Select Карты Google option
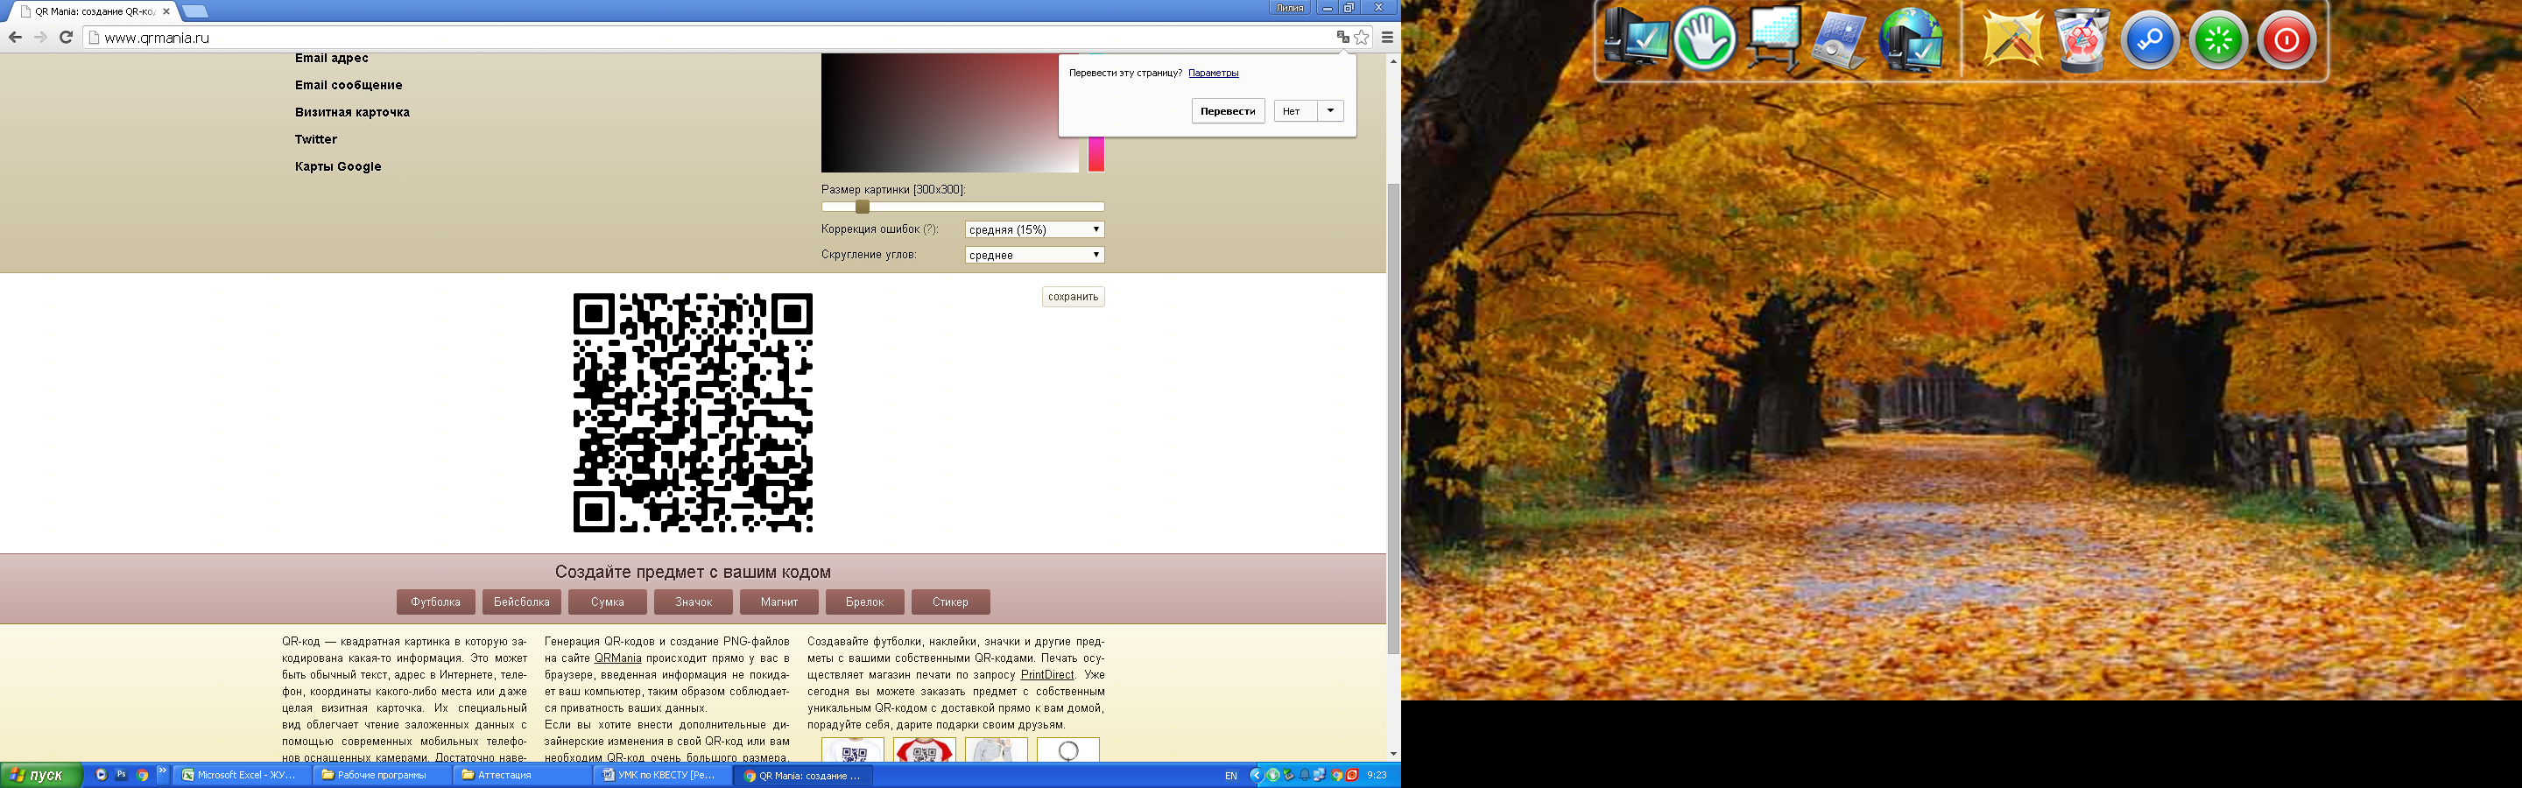Screen dimensions: 2522x788 click(x=338, y=166)
